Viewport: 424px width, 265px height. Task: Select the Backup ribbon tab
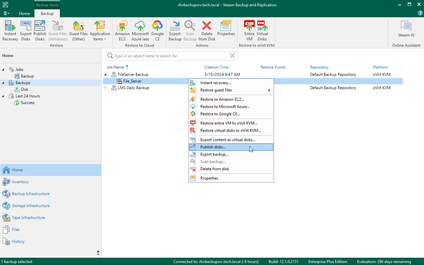tap(47, 14)
